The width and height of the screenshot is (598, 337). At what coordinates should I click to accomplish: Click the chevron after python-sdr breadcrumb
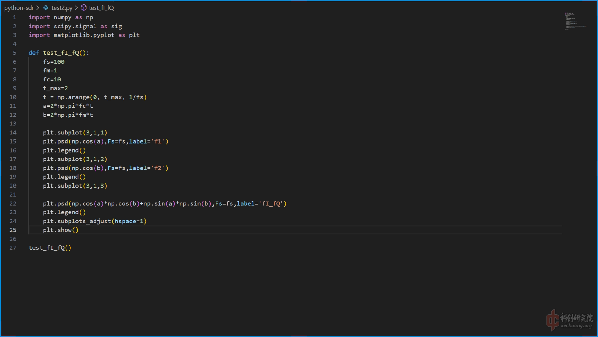[38, 8]
